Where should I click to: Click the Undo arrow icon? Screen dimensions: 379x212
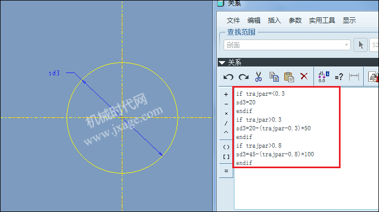point(228,77)
